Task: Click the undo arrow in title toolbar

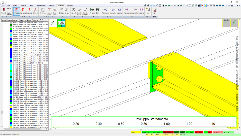Action: (x=151, y=5)
